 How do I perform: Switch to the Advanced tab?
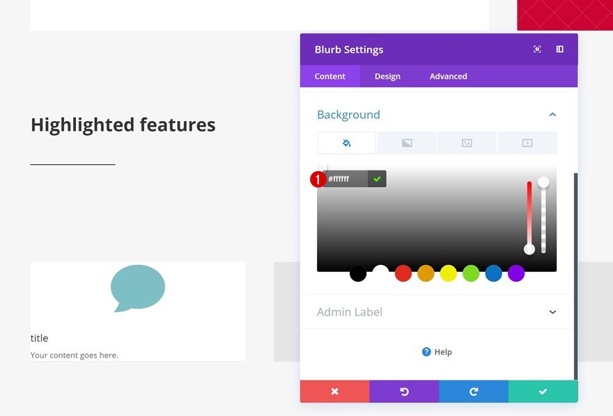448,77
